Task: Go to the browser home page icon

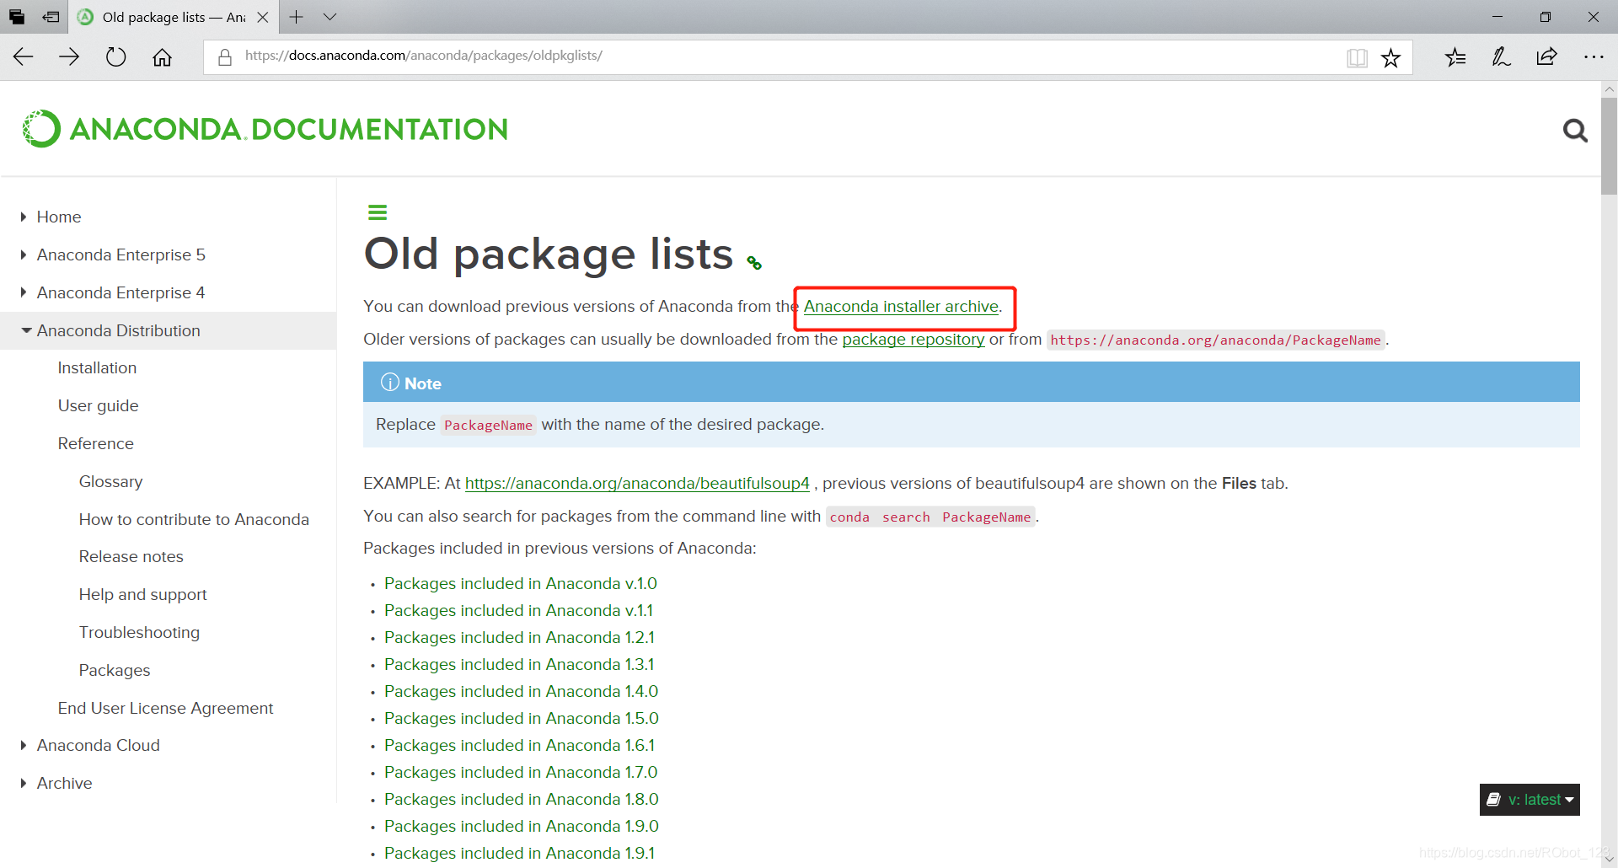Action: click(x=162, y=56)
